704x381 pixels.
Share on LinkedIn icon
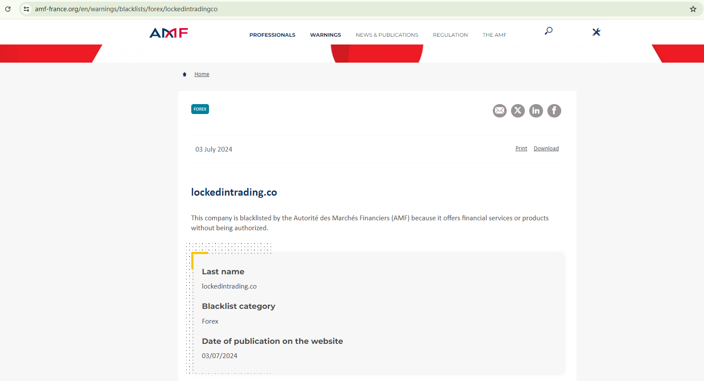pos(536,111)
